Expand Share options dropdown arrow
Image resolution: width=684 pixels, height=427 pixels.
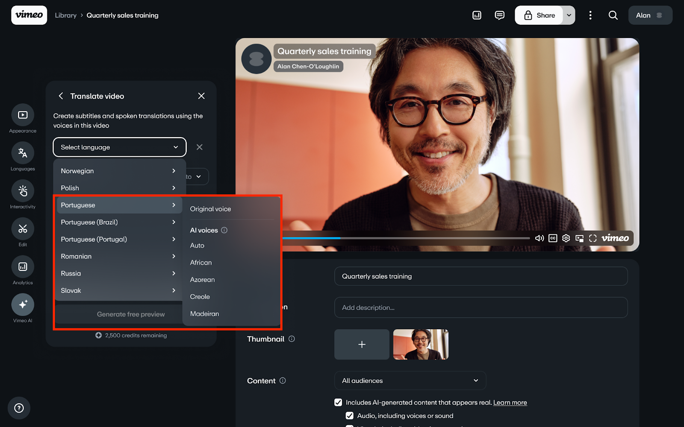[569, 15]
